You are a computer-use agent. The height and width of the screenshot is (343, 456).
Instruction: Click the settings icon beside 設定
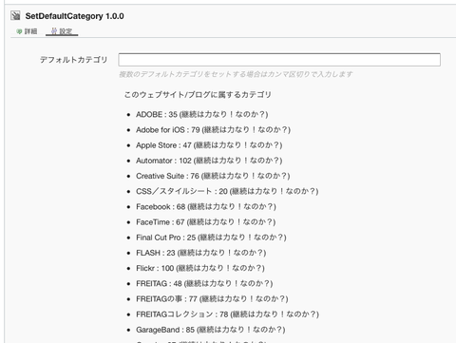54,30
